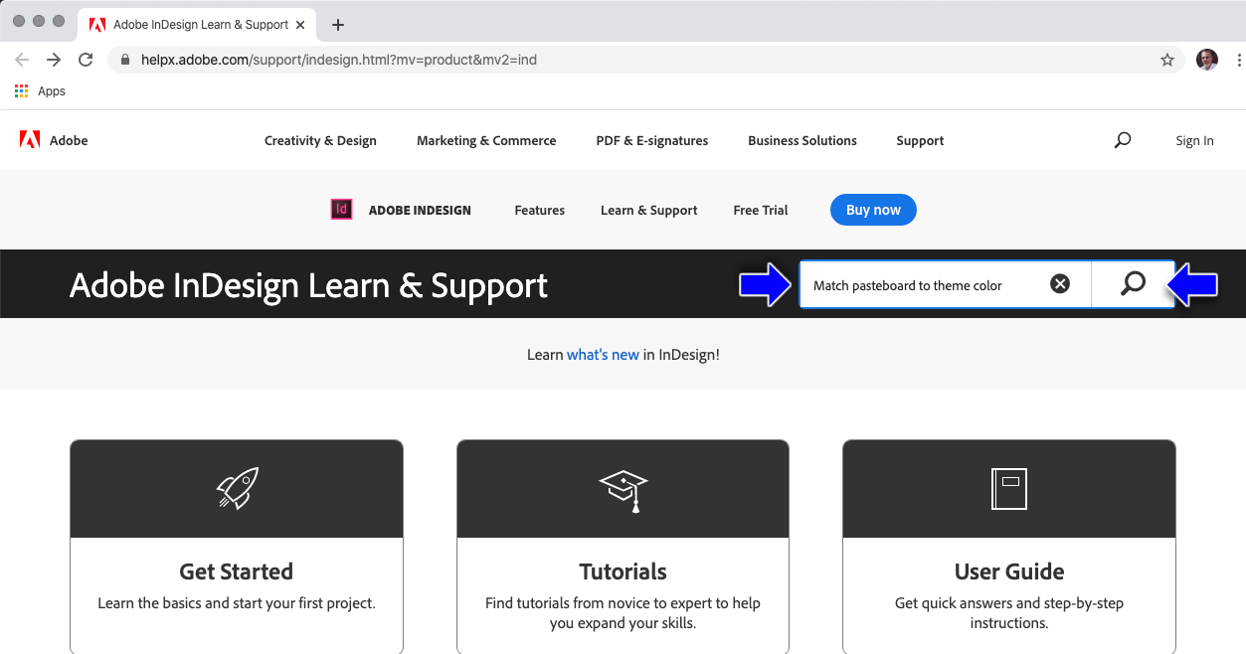Open Creativity & Design menu
Image resolution: width=1246 pixels, height=654 pixels.
click(320, 140)
